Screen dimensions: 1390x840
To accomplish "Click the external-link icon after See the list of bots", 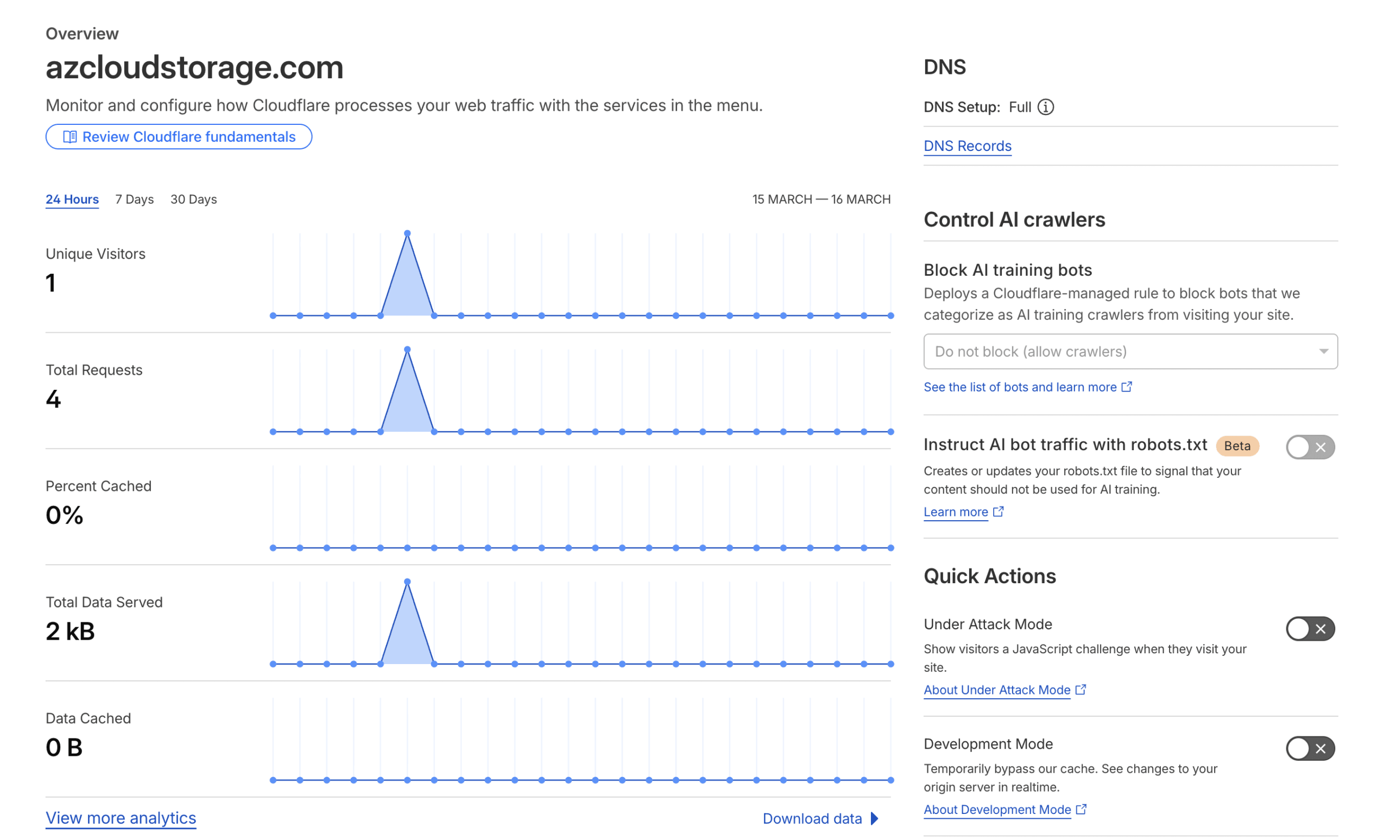I will point(1128,387).
